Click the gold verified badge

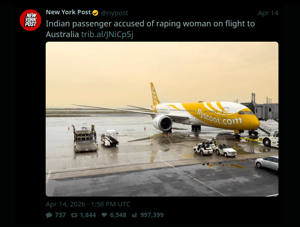pyautogui.click(x=95, y=13)
